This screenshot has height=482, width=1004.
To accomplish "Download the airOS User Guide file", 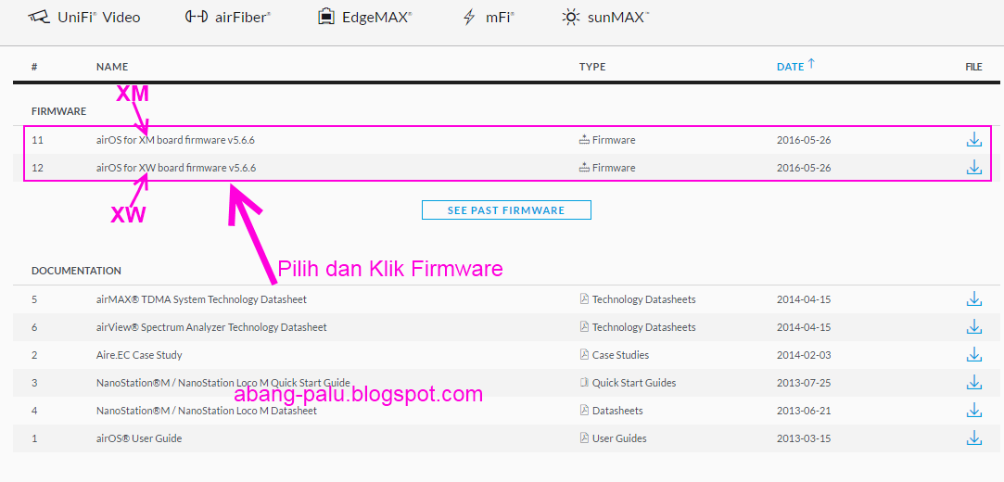I will point(973,438).
